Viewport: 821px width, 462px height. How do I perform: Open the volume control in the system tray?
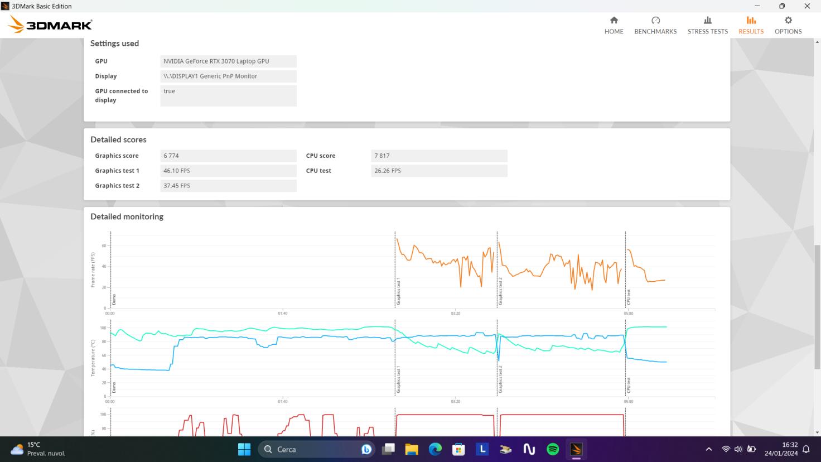click(738, 449)
